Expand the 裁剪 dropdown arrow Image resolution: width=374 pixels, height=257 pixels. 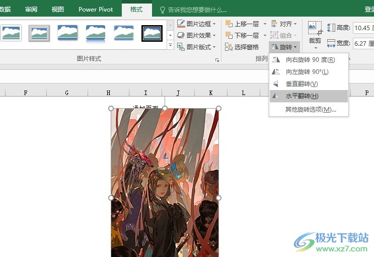pyautogui.click(x=316, y=48)
